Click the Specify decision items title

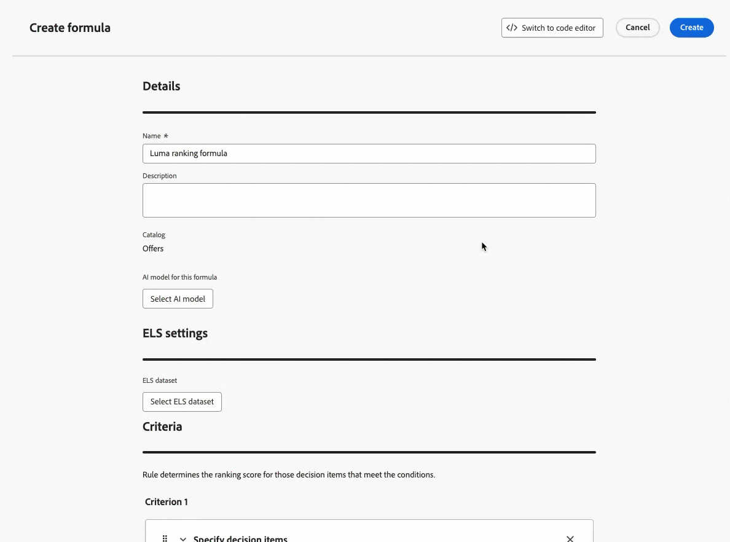(x=240, y=539)
